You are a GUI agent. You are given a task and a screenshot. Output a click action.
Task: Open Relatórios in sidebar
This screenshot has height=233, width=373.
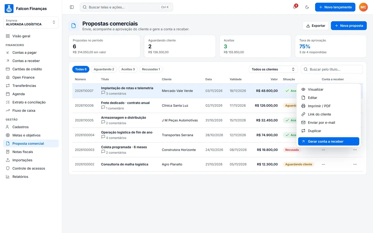(31, 177)
